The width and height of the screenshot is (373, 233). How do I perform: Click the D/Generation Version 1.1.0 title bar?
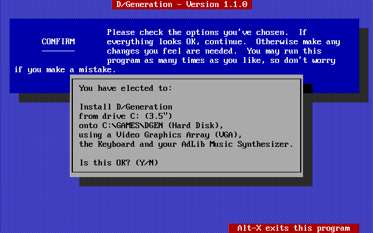click(182, 4)
